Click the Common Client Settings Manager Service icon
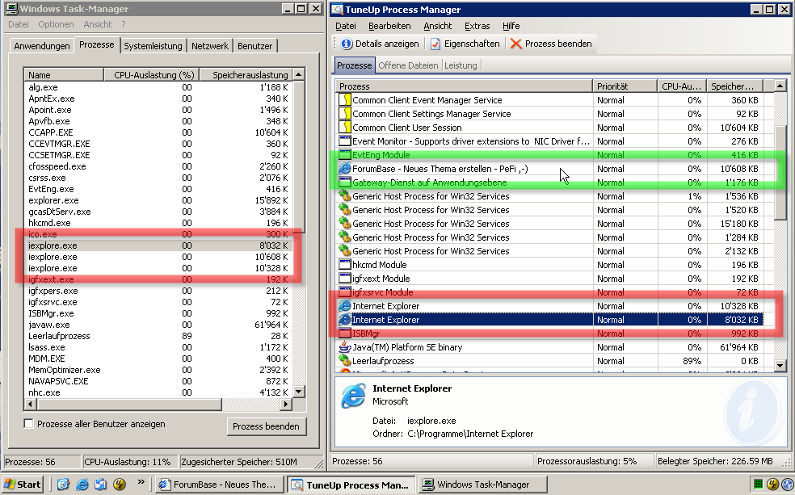 tap(345, 114)
